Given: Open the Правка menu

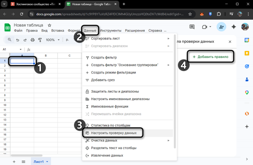Looking at the screenshot, I should pyautogui.click(x=32, y=30).
